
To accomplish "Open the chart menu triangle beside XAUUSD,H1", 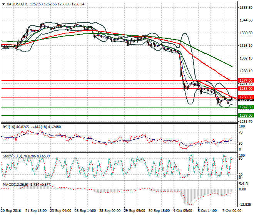I will click(x=3, y=4).
